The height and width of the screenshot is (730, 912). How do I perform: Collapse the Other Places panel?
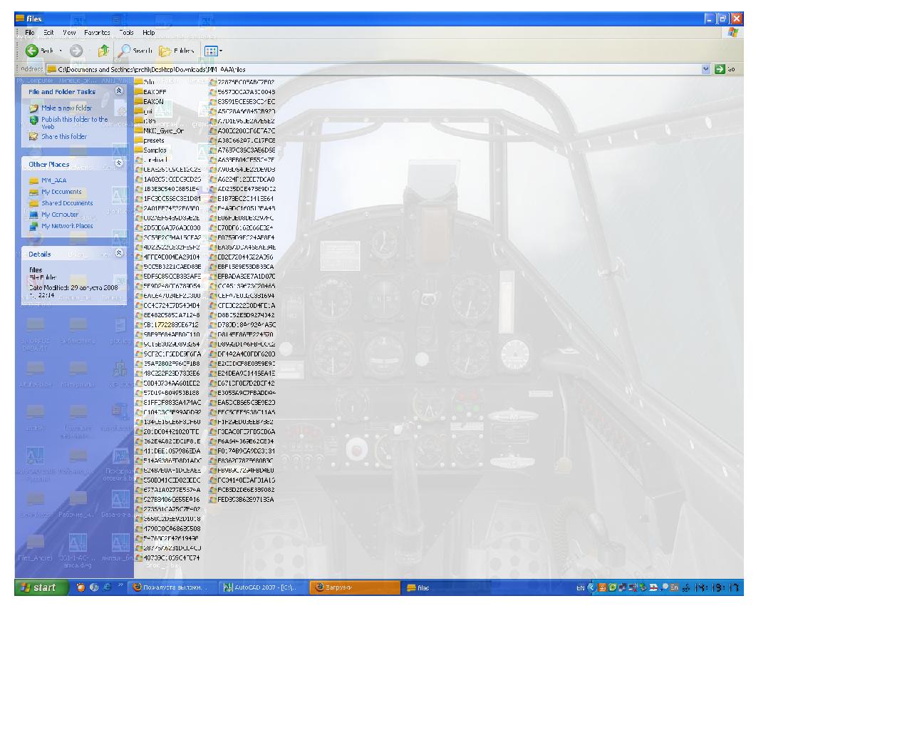(x=119, y=163)
